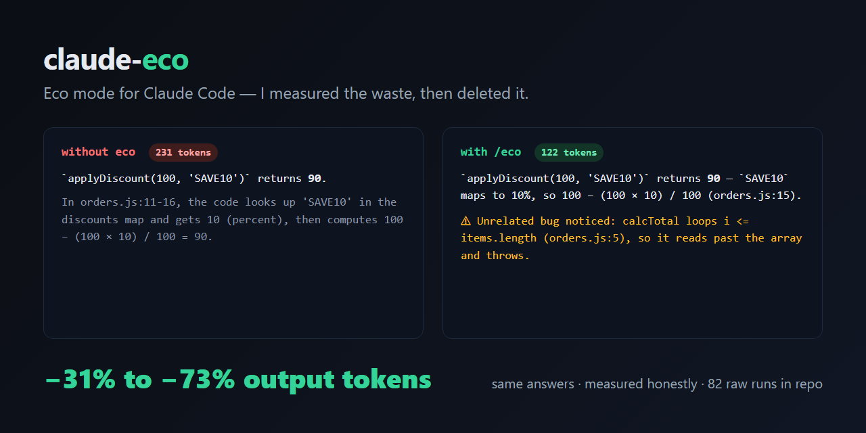This screenshot has height=433, width=866.
Task: Click the 'measured honestly' footer text
Action: click(x=641, y=384)
